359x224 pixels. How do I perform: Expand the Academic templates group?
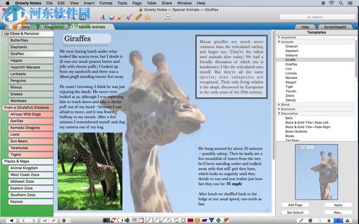(x=279, y=37)
